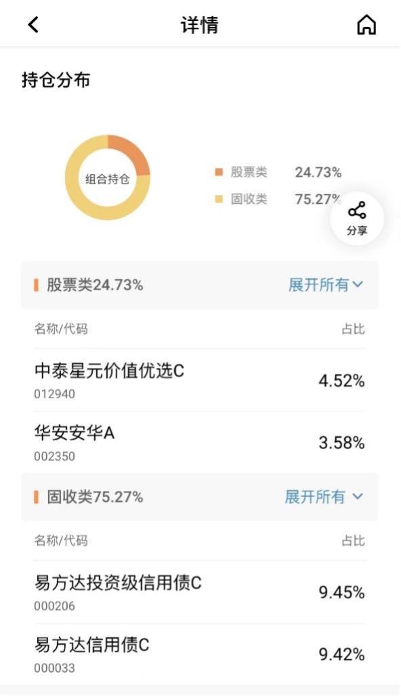401x699 pixels.
Task: Click the chevron next to 股票类 展开所有
Action: (x=358, y=284)
